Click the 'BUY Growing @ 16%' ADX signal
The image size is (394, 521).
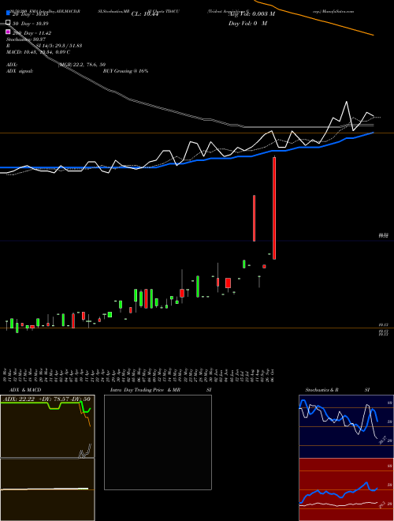125,71
